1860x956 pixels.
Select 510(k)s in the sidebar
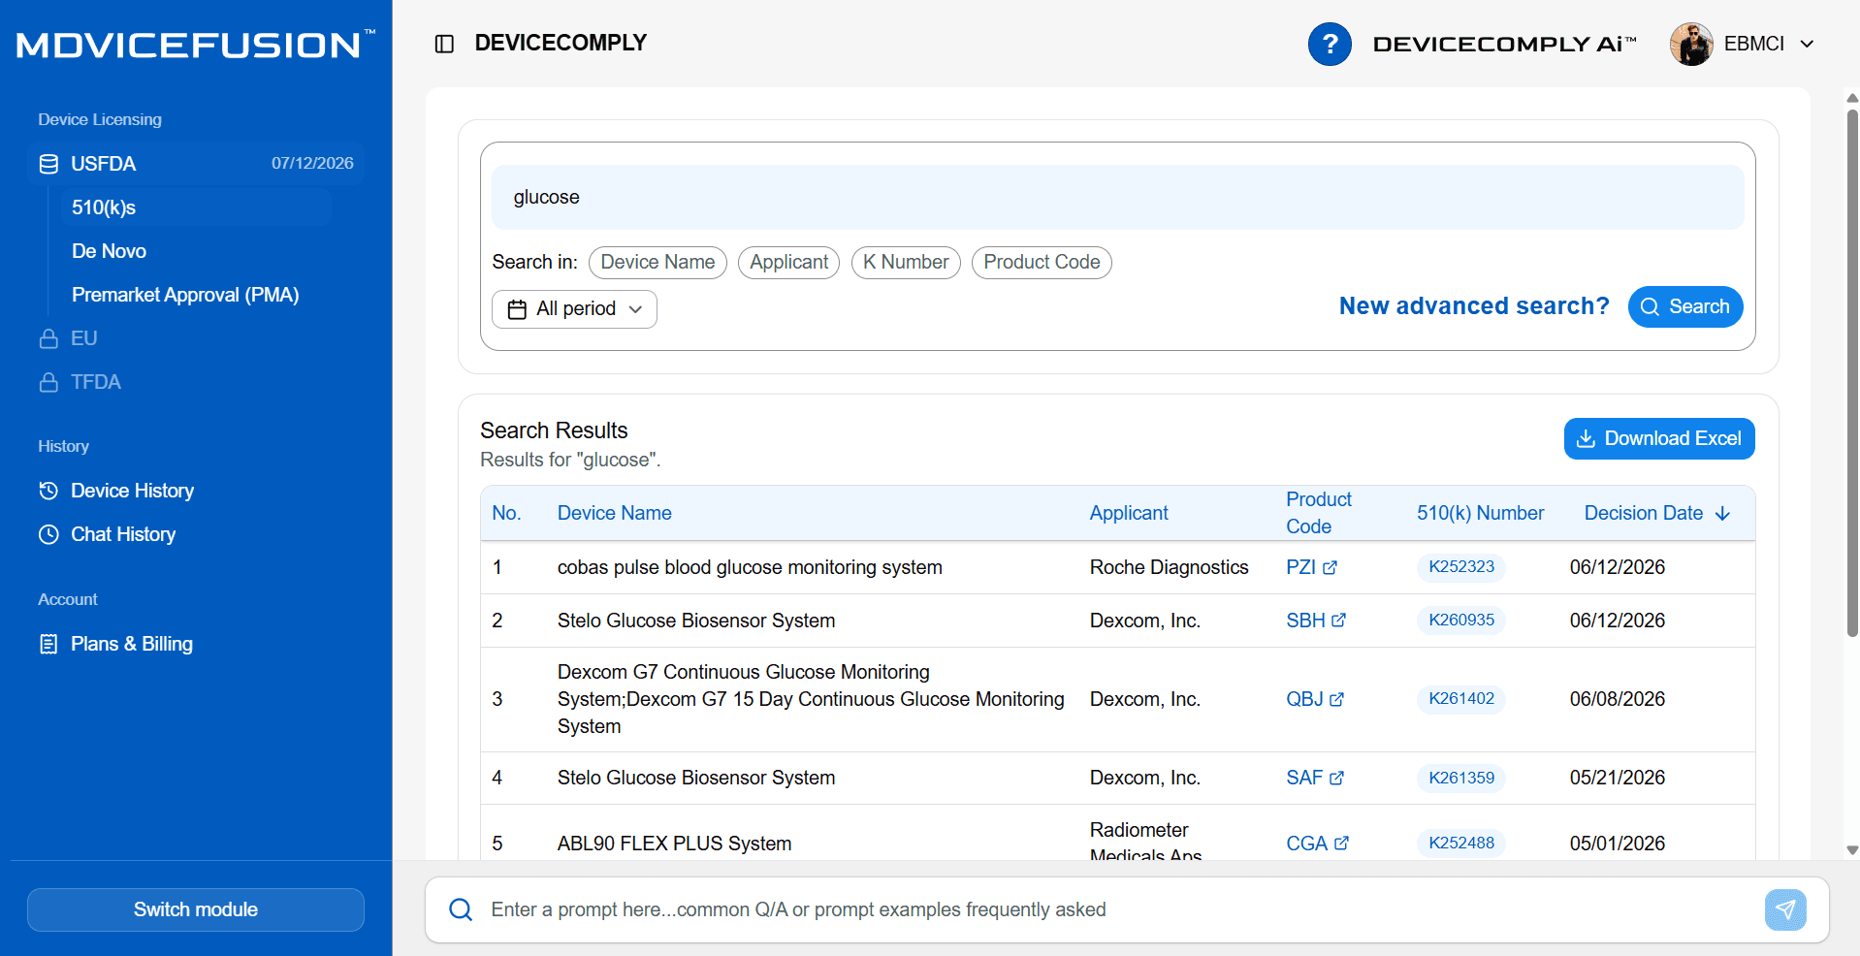(195, 207)
